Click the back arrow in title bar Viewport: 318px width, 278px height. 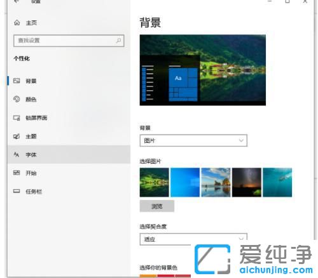[x=17, y=1]
